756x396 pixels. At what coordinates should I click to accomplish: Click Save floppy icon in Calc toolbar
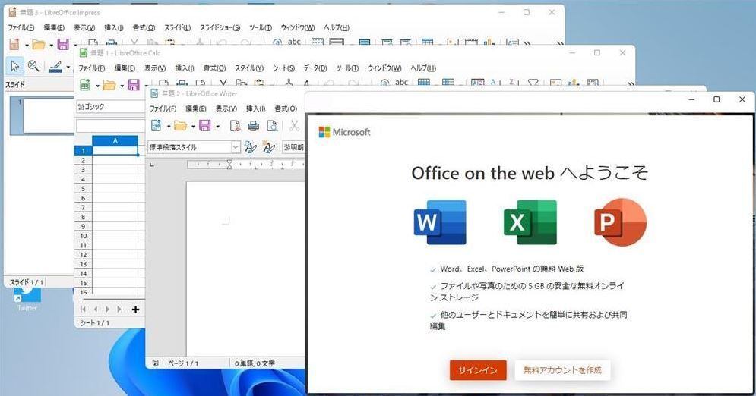[134, 85]
